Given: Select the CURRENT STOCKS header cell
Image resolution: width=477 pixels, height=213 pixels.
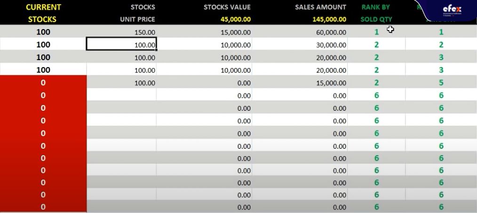Looking at the screenshot, I should 43,13.
